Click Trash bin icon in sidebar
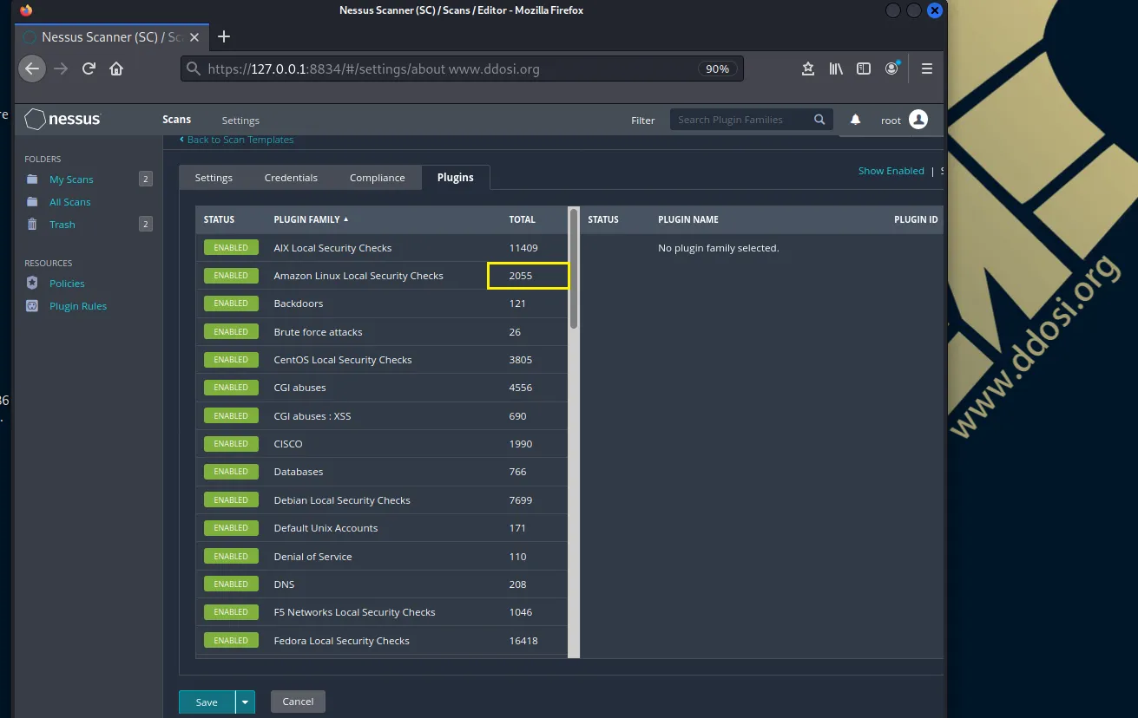This screenshot has width=1138, height=718. click(x=32, y=225)
